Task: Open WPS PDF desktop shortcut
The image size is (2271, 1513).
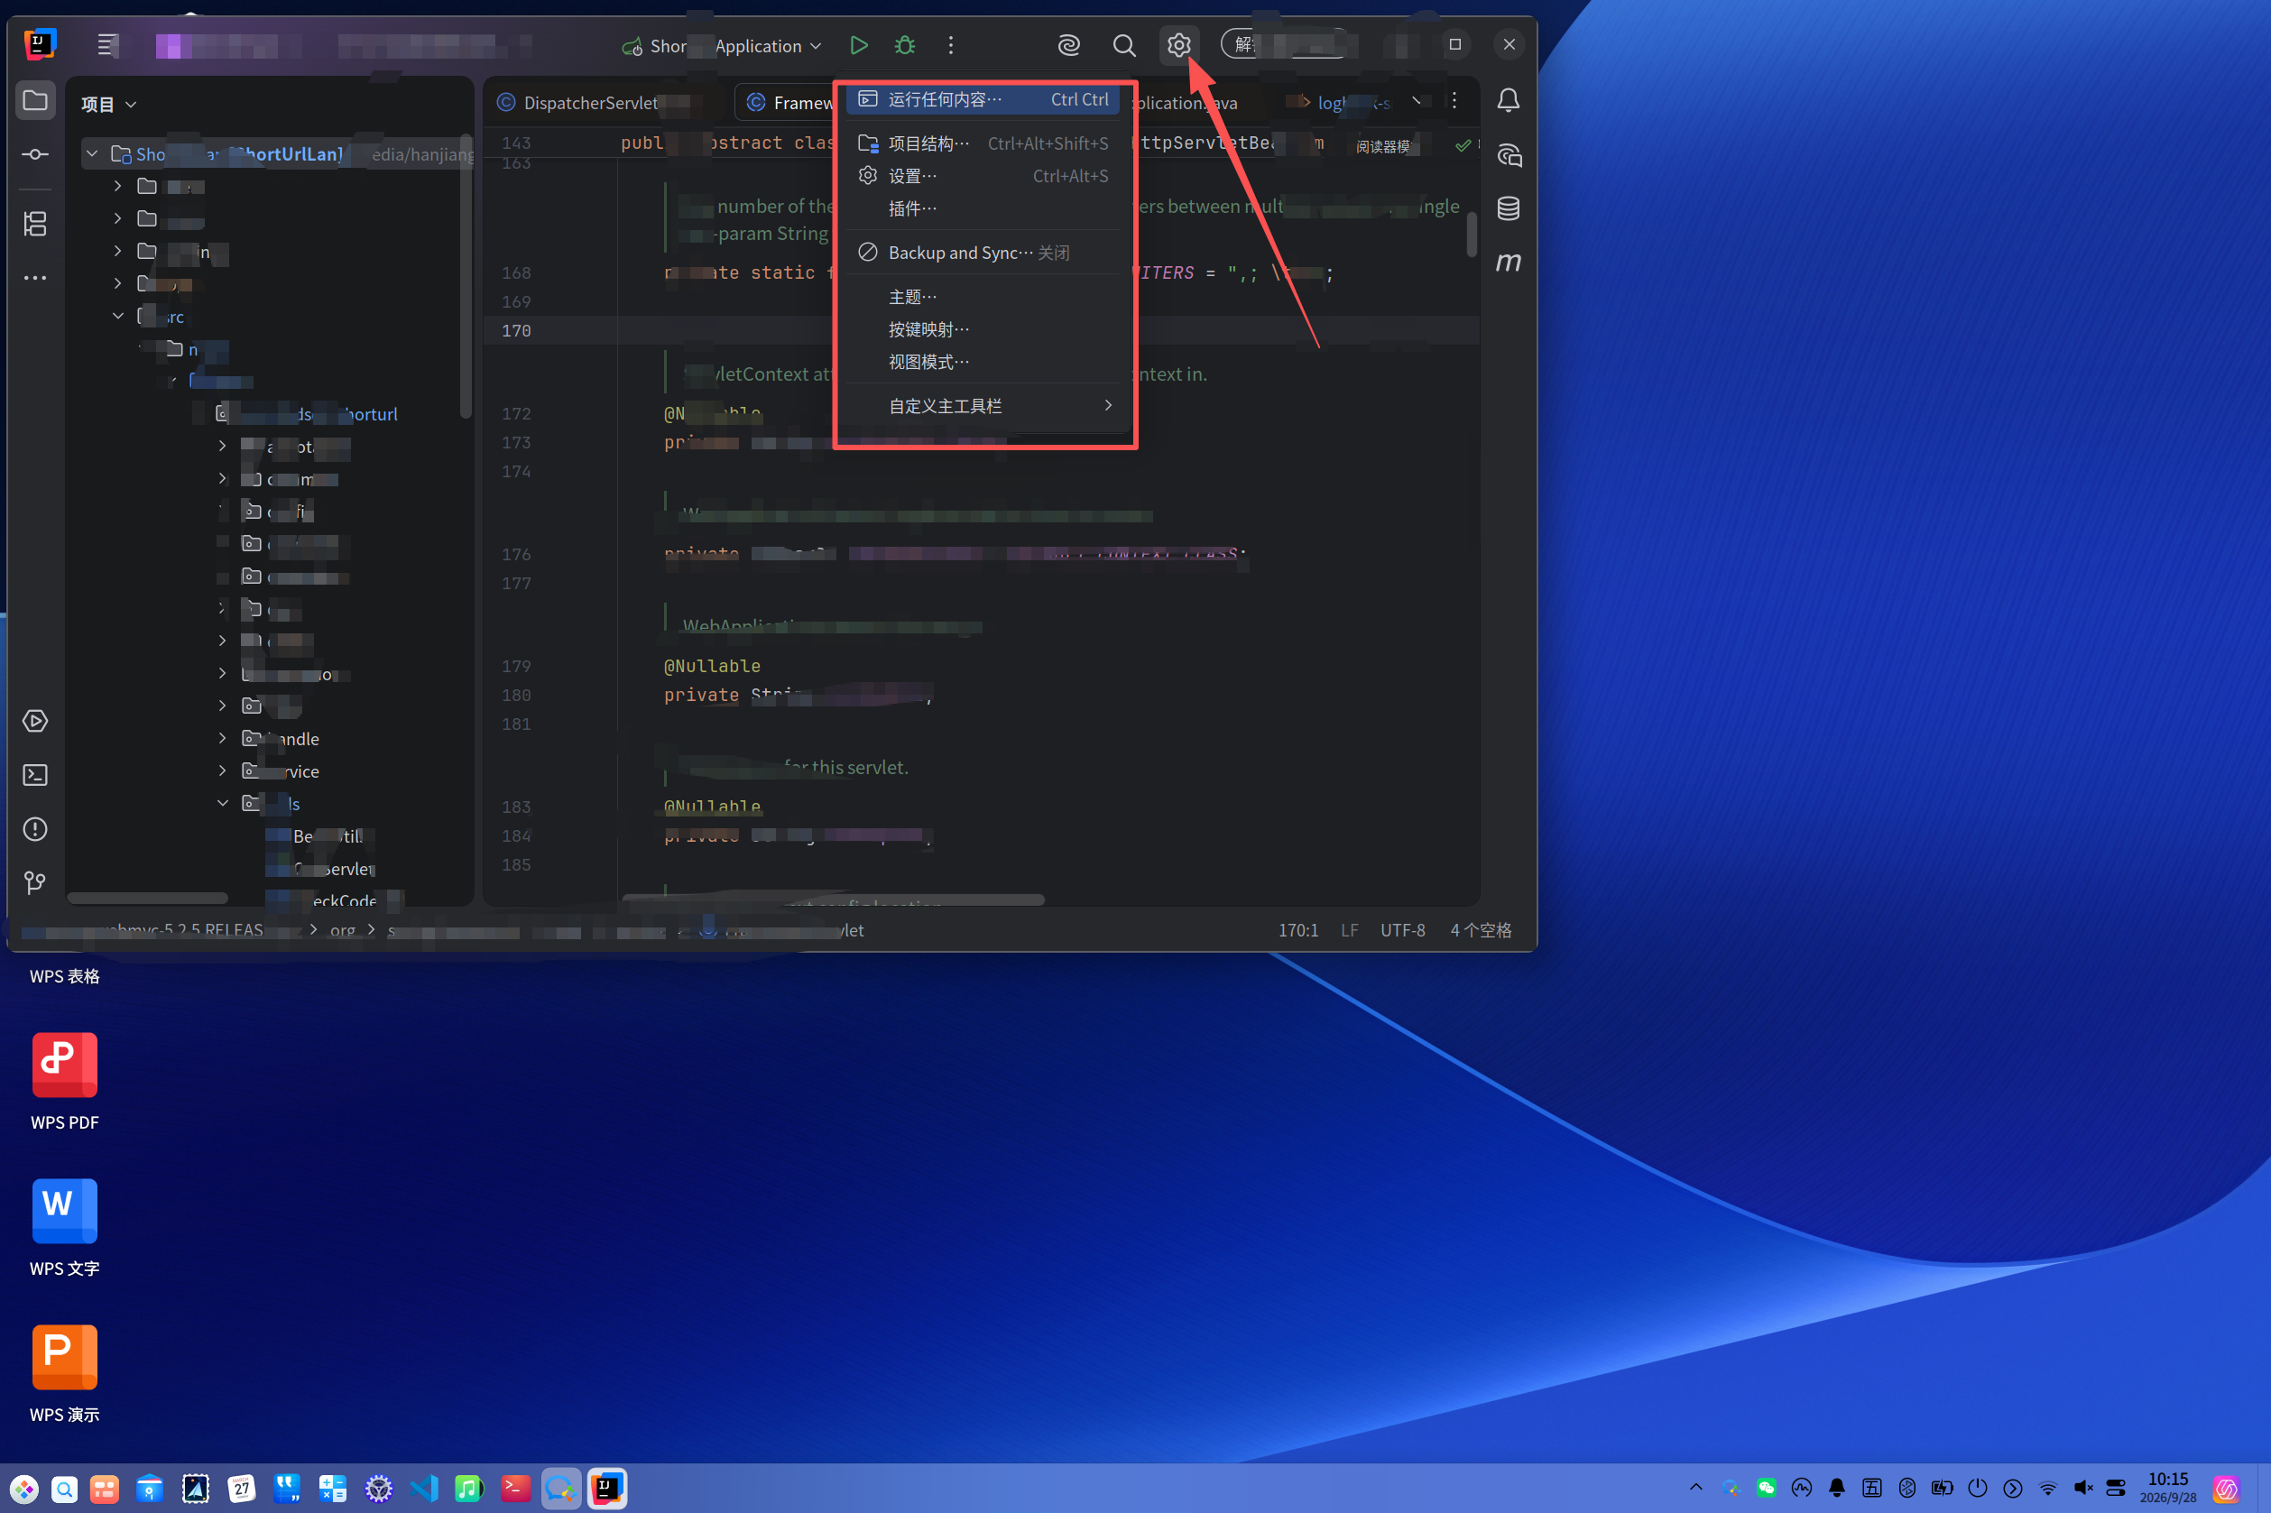Action: click(x=65, y=1082)
